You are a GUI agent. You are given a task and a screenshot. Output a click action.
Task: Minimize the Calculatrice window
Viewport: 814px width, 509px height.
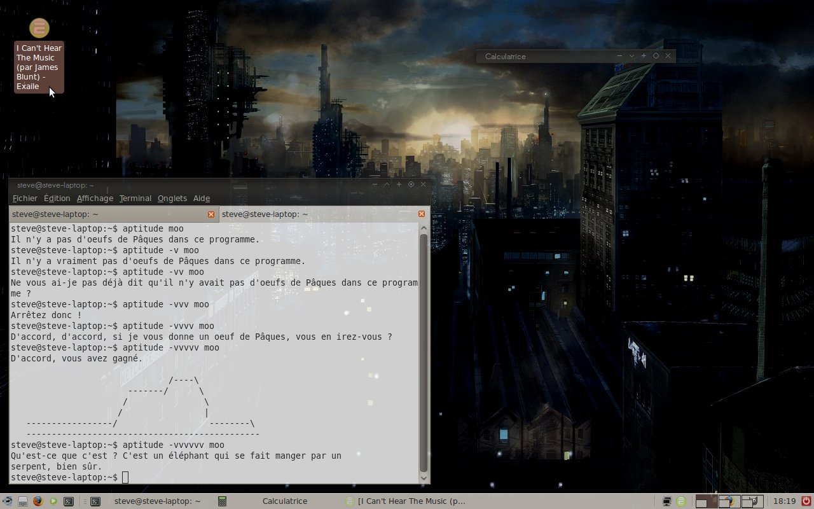tap(620, 56)
